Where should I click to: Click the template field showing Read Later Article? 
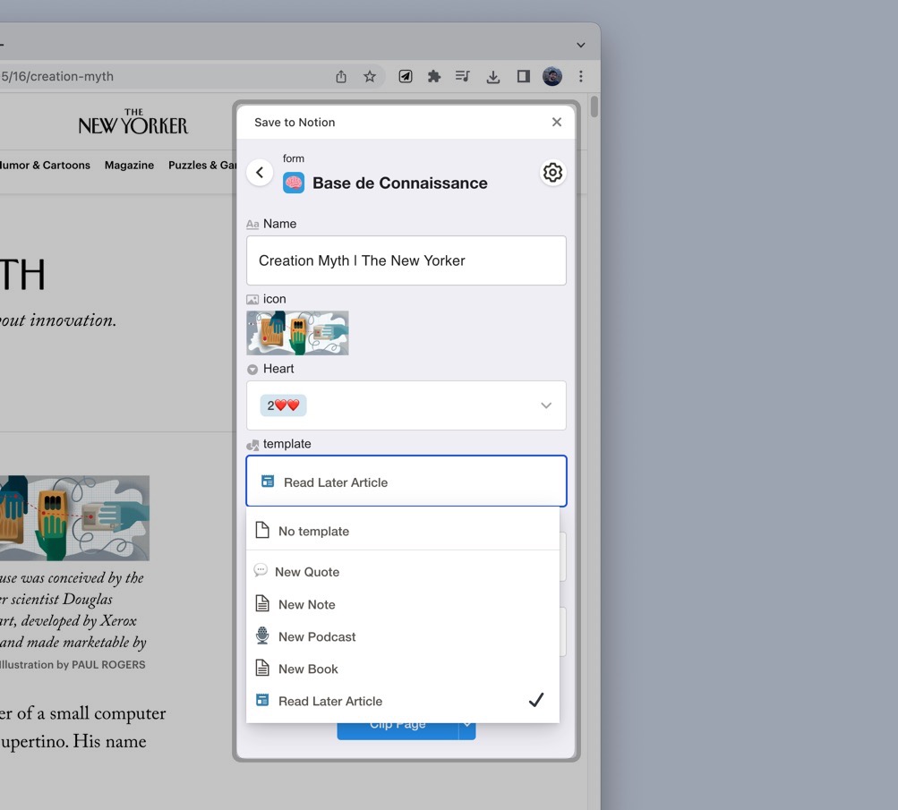point(406,482)
